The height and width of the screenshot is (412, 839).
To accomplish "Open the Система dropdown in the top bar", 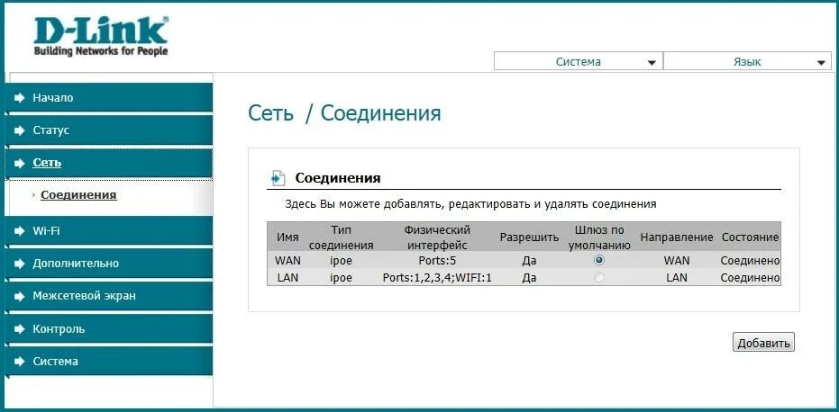I will point(578,61).
